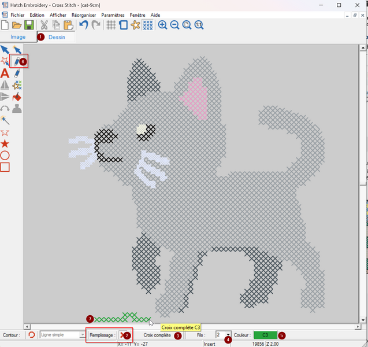Click the Croix complète stitch type

[x=157, y=335]
